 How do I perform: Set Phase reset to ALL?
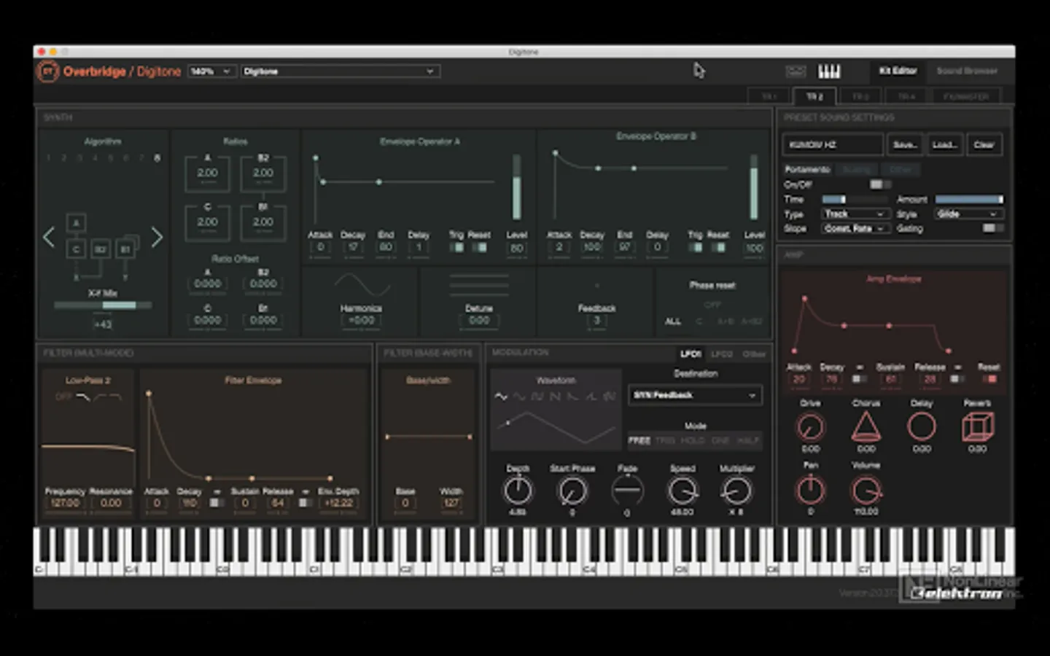673,321
